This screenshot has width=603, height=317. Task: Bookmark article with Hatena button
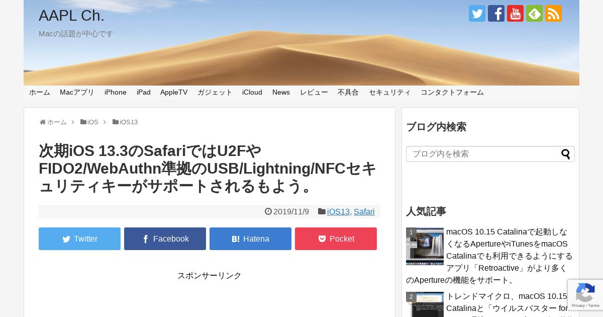250,239
